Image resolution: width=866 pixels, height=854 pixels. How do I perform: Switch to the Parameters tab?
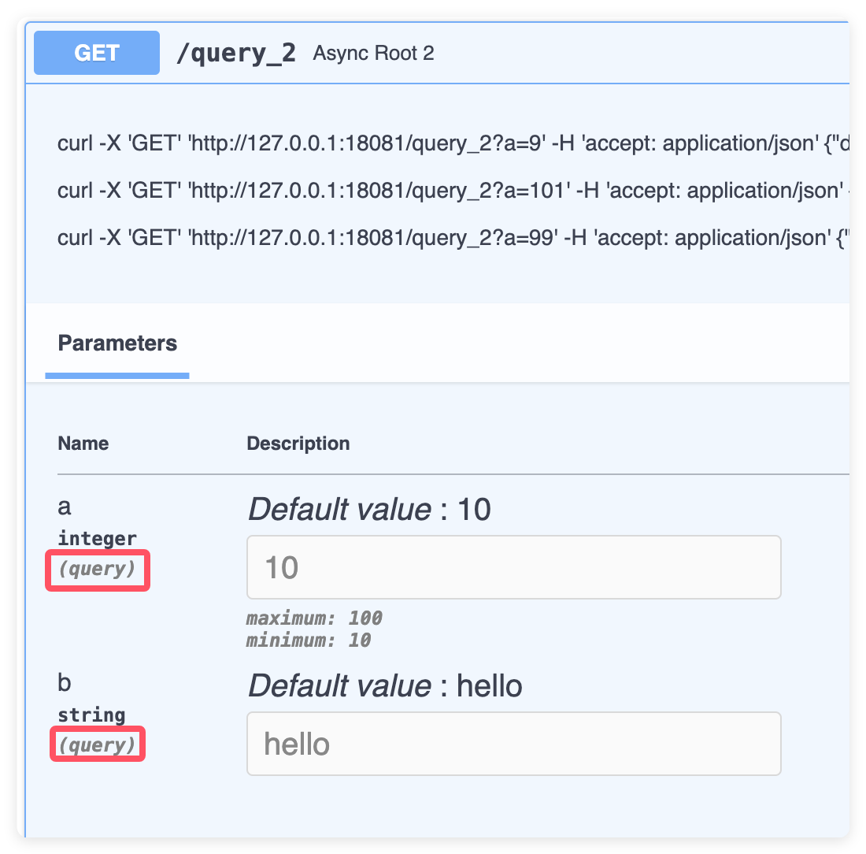point(117,343)
